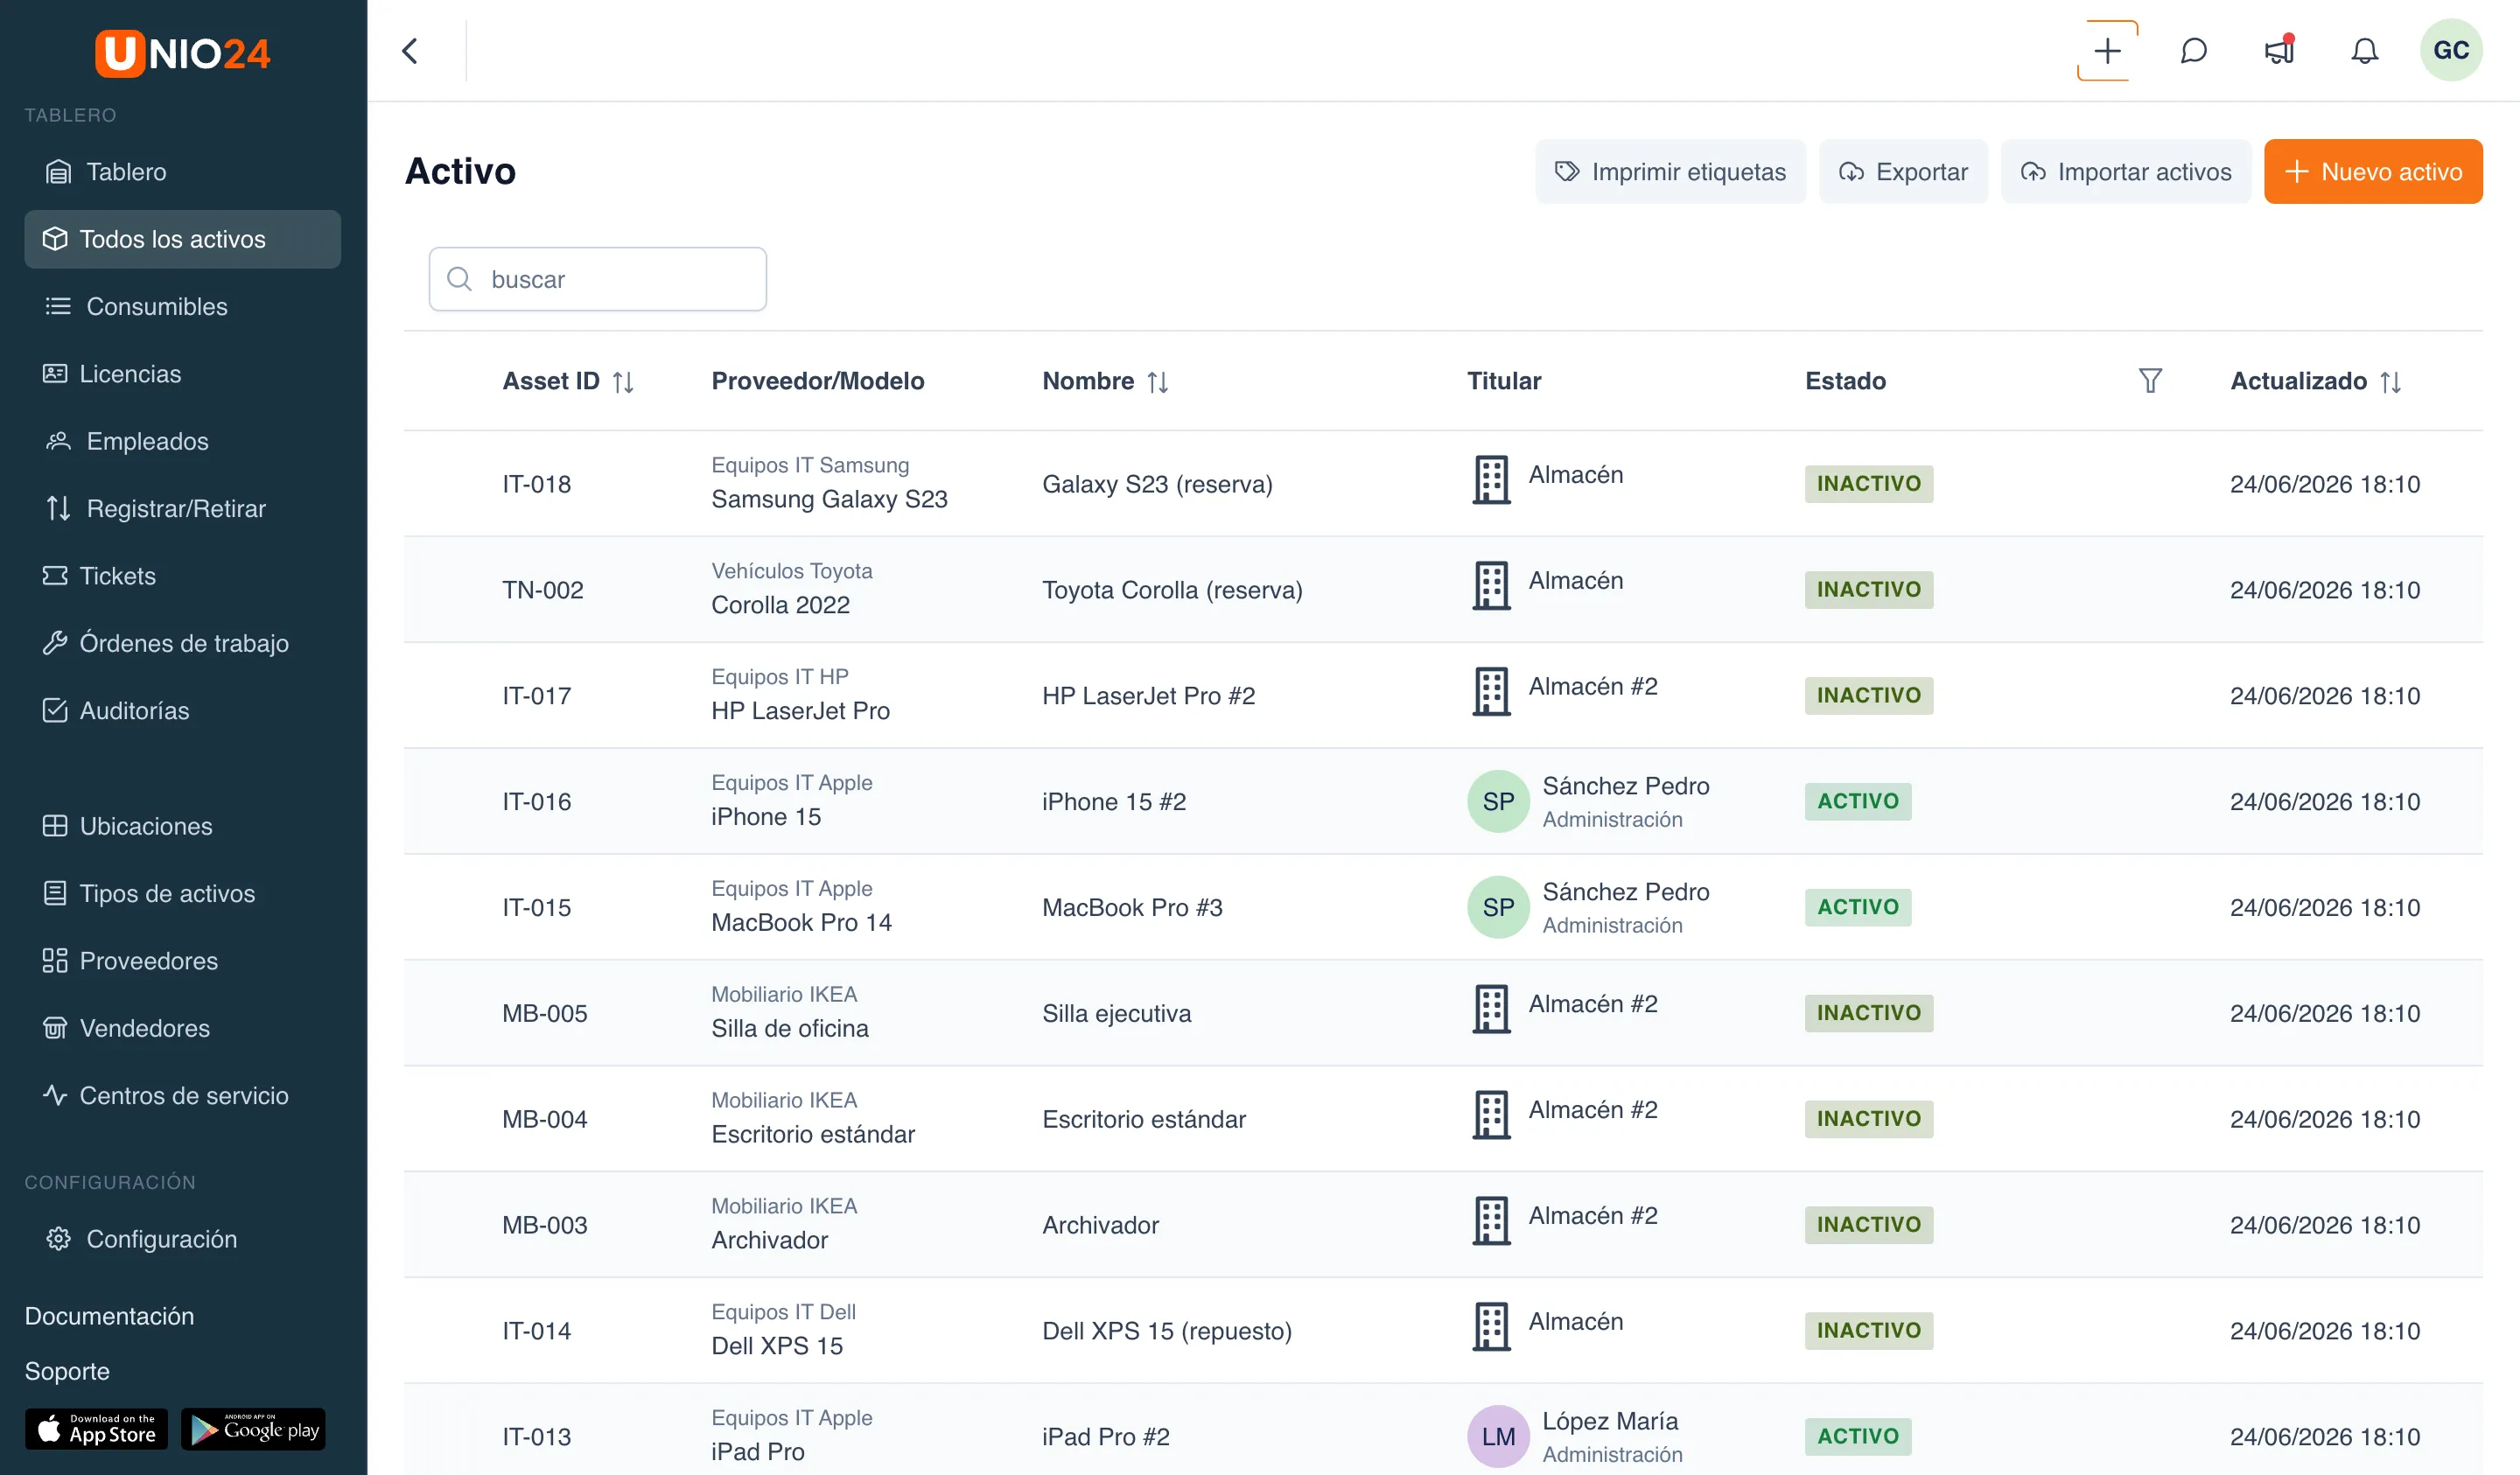Viewport: 2520px width, 1475px height.
Task: Click the GC user avatar
Action: [2450, 50]
